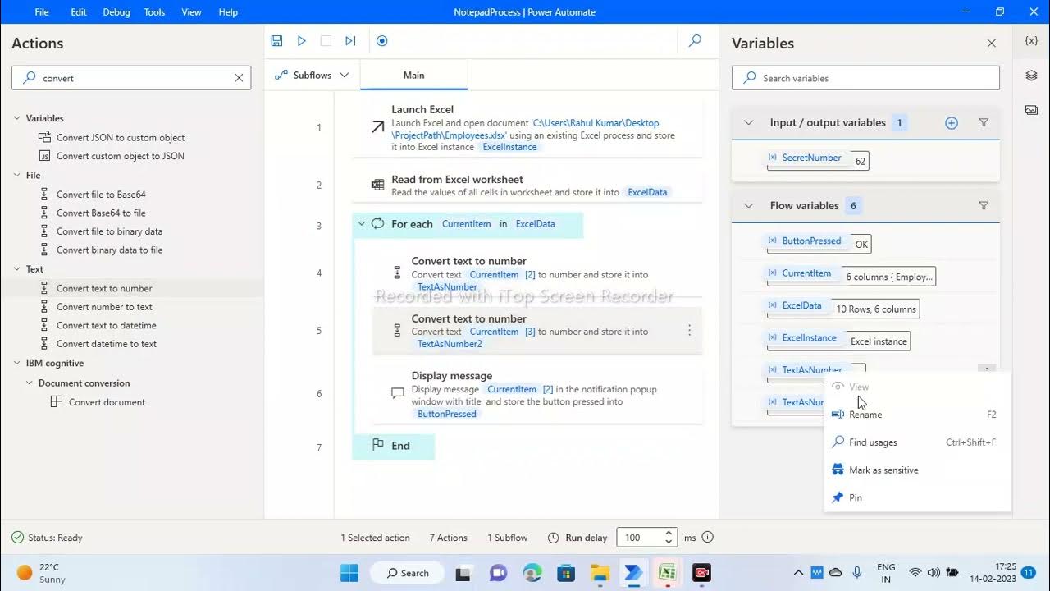Select Convert text to number in Actions list
Viewport: 1050px width, 591px height.
[x=104, y=288]
